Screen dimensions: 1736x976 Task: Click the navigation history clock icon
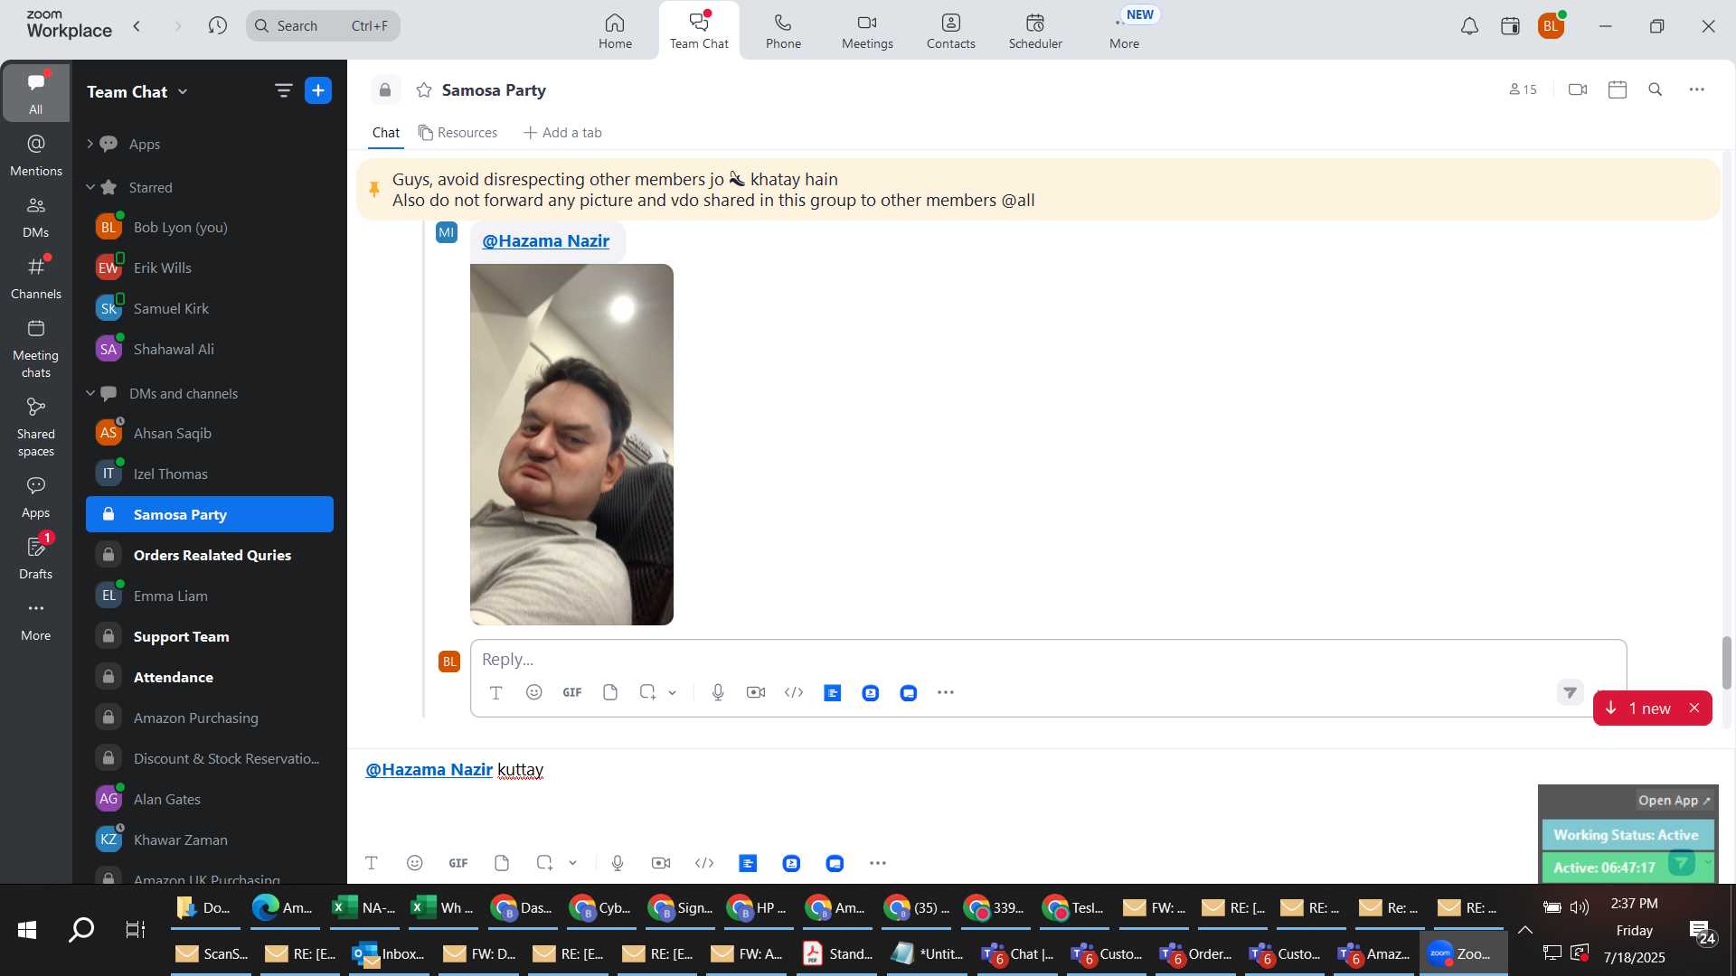pyautogui.click(x=217, y=26)
